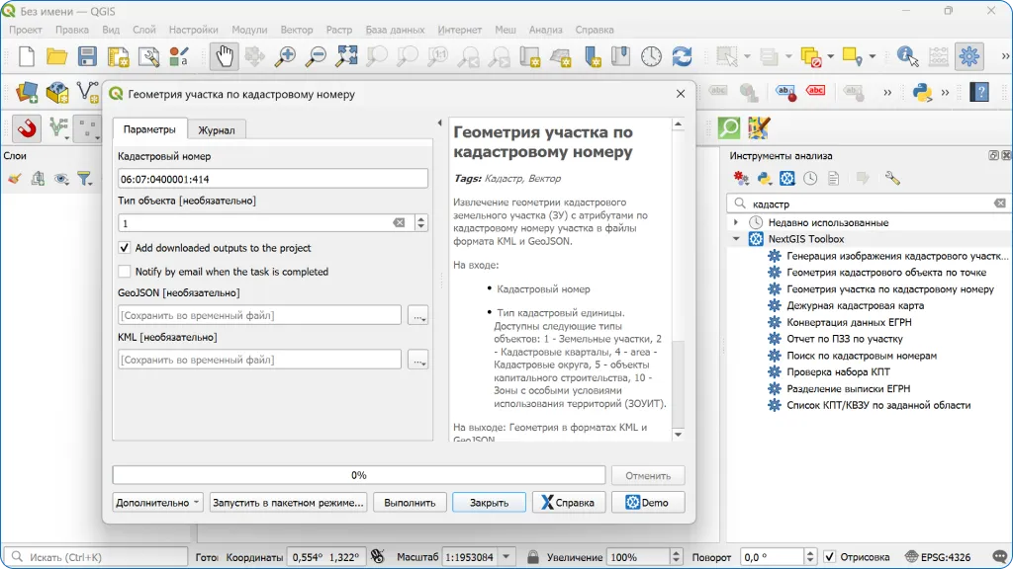Viewport: 1013px width, 569px height.
Task: Open the Проект menu
Action: 26,30
